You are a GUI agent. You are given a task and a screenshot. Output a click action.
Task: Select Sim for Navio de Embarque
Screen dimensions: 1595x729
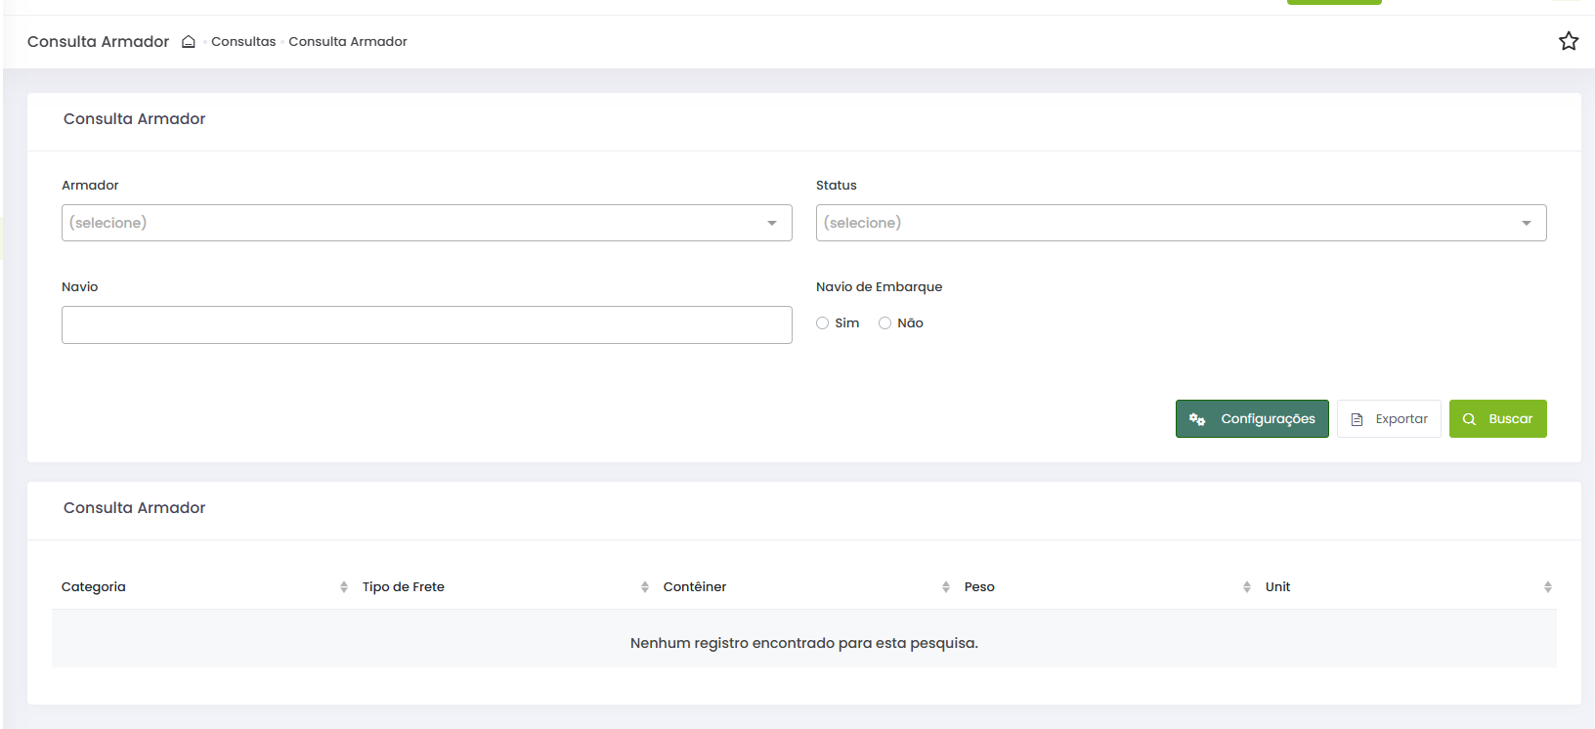click(x=823, y=323)
